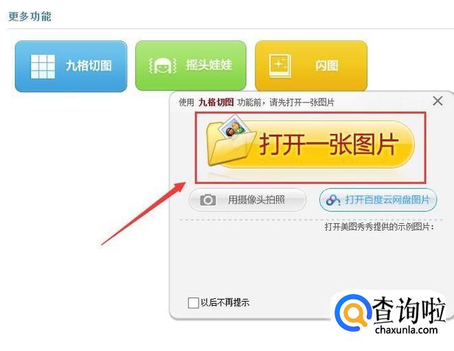Open the 摇头娃娃 green tile
The width and height of the screenshot is (454, 351).
click(x=191, y=66)
